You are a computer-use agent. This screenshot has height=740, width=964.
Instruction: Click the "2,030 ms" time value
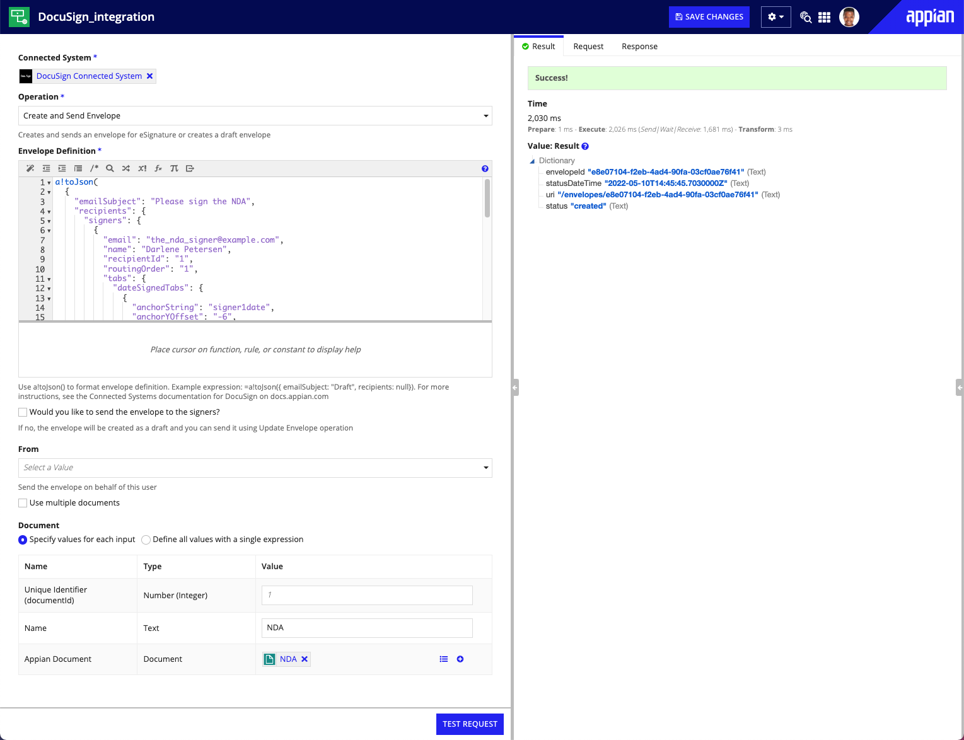click(x=544, y=119)
